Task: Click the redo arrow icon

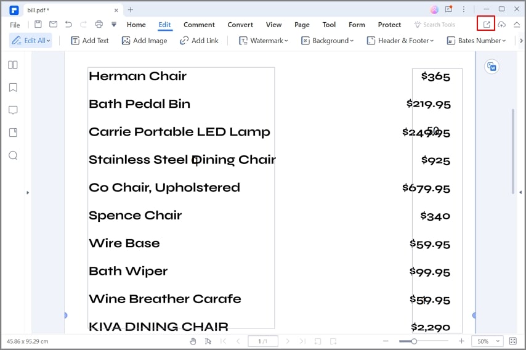Action: [83, 24]
